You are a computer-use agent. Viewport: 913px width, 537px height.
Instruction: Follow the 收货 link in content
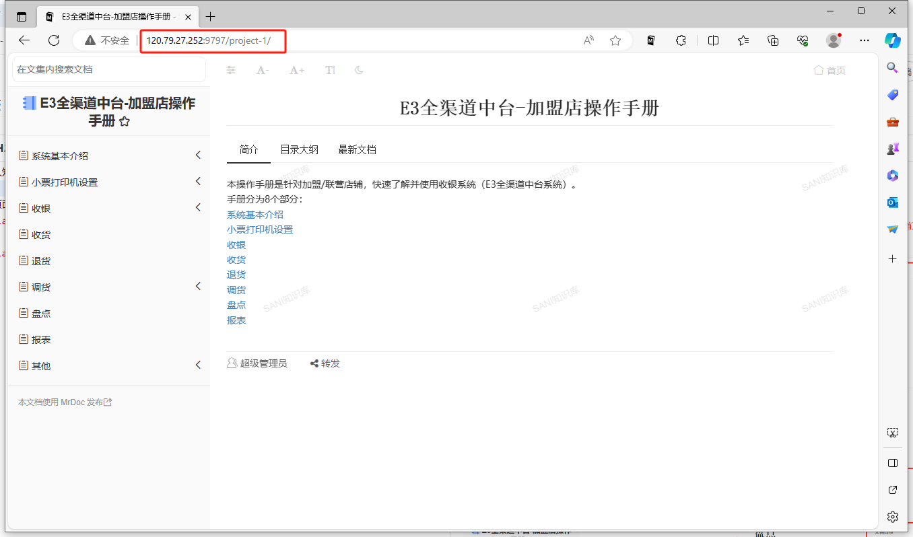tap(236, 260)
